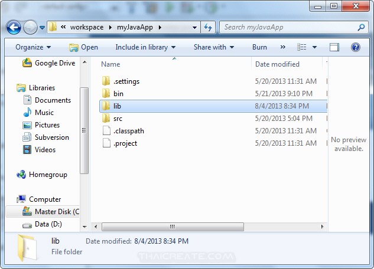Screen dimensions: 374x269
Task: Click the bin folder icon
Action: [x=106, y=94]
